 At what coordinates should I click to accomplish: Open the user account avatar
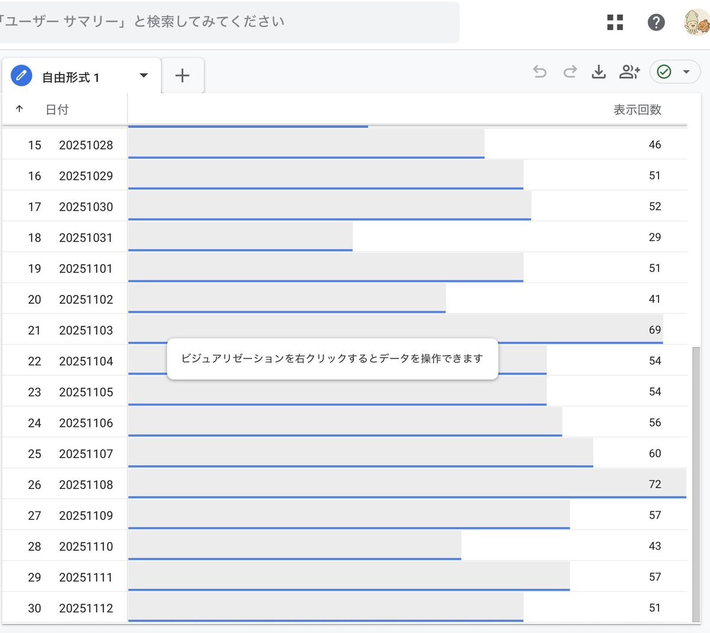pyautogui.click(x=696, y=22)
